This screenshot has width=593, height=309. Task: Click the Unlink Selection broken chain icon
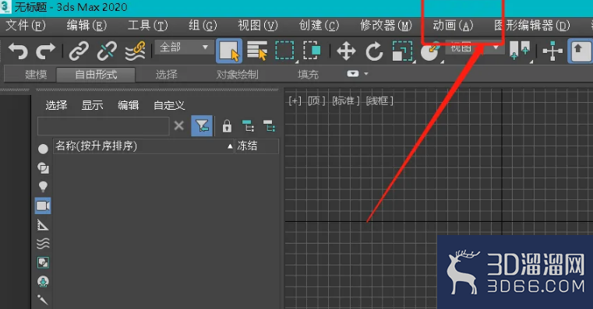pyautogui.click(x=107, y=51)
